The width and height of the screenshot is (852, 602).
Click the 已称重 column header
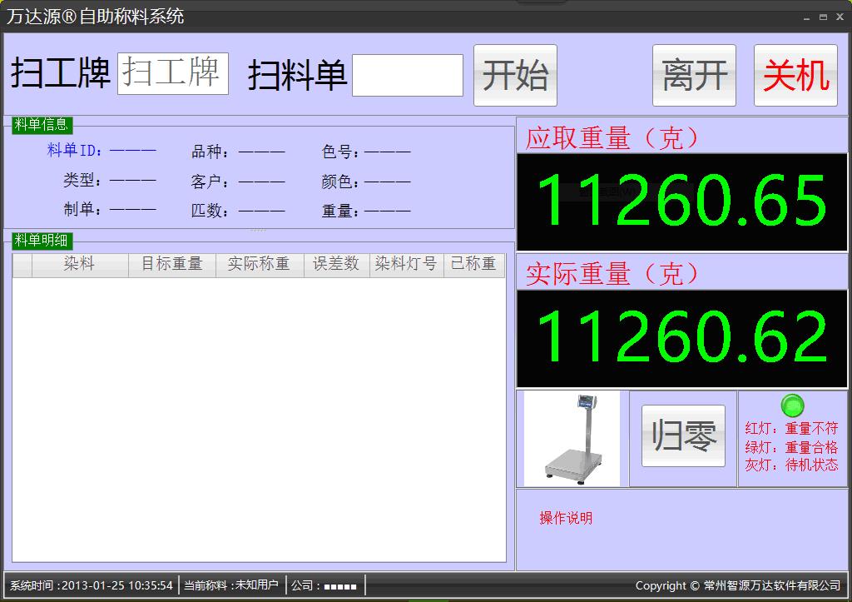[x=473, y=264]
